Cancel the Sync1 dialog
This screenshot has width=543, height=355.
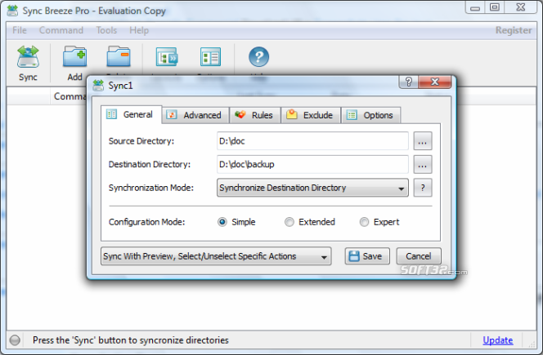pyautogui.click(x=419, y=256)
